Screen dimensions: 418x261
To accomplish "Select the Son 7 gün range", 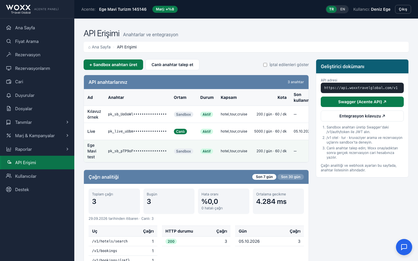I will [x=264, y=177].
